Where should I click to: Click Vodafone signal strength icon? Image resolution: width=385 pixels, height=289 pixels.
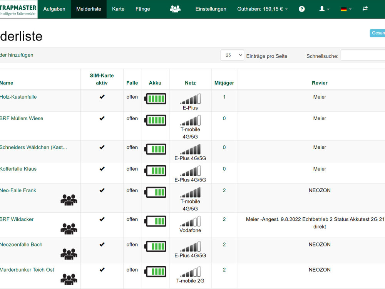190,221
